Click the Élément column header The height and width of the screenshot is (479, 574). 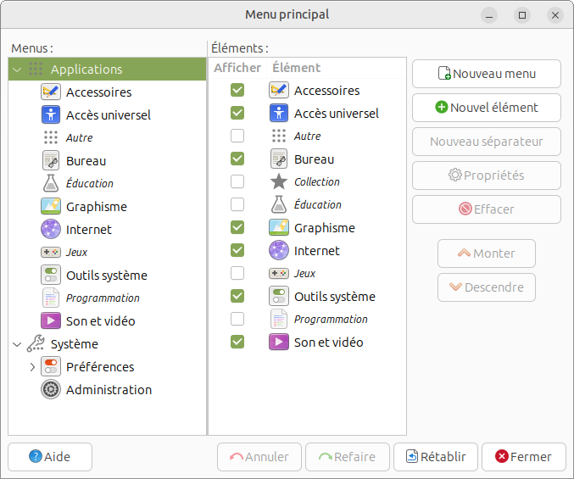(297, 68)
